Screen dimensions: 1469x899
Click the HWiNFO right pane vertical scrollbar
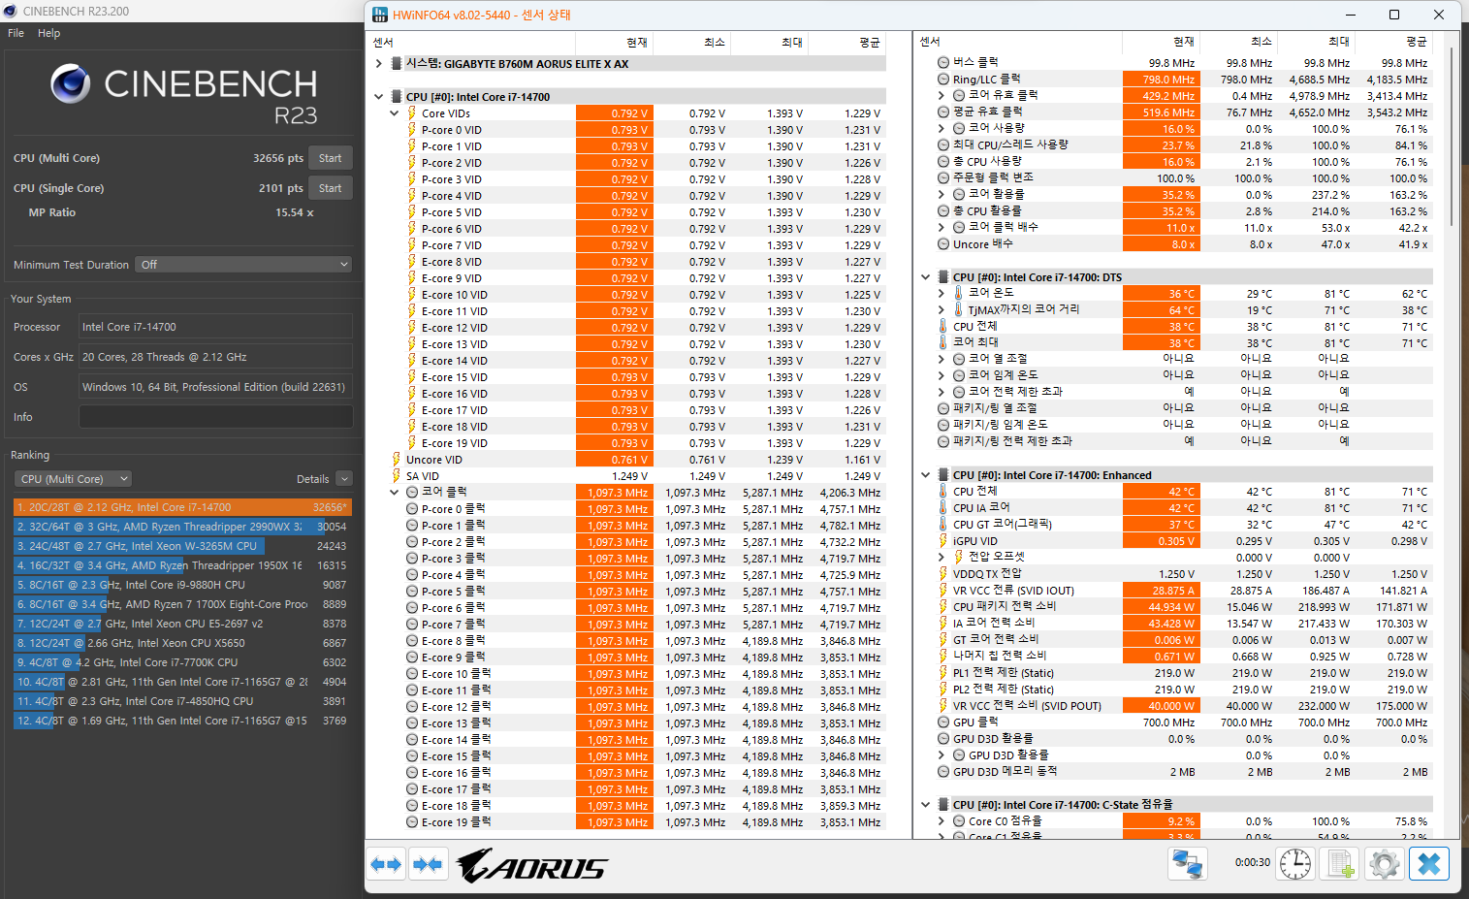click(x=1452, y=136)
